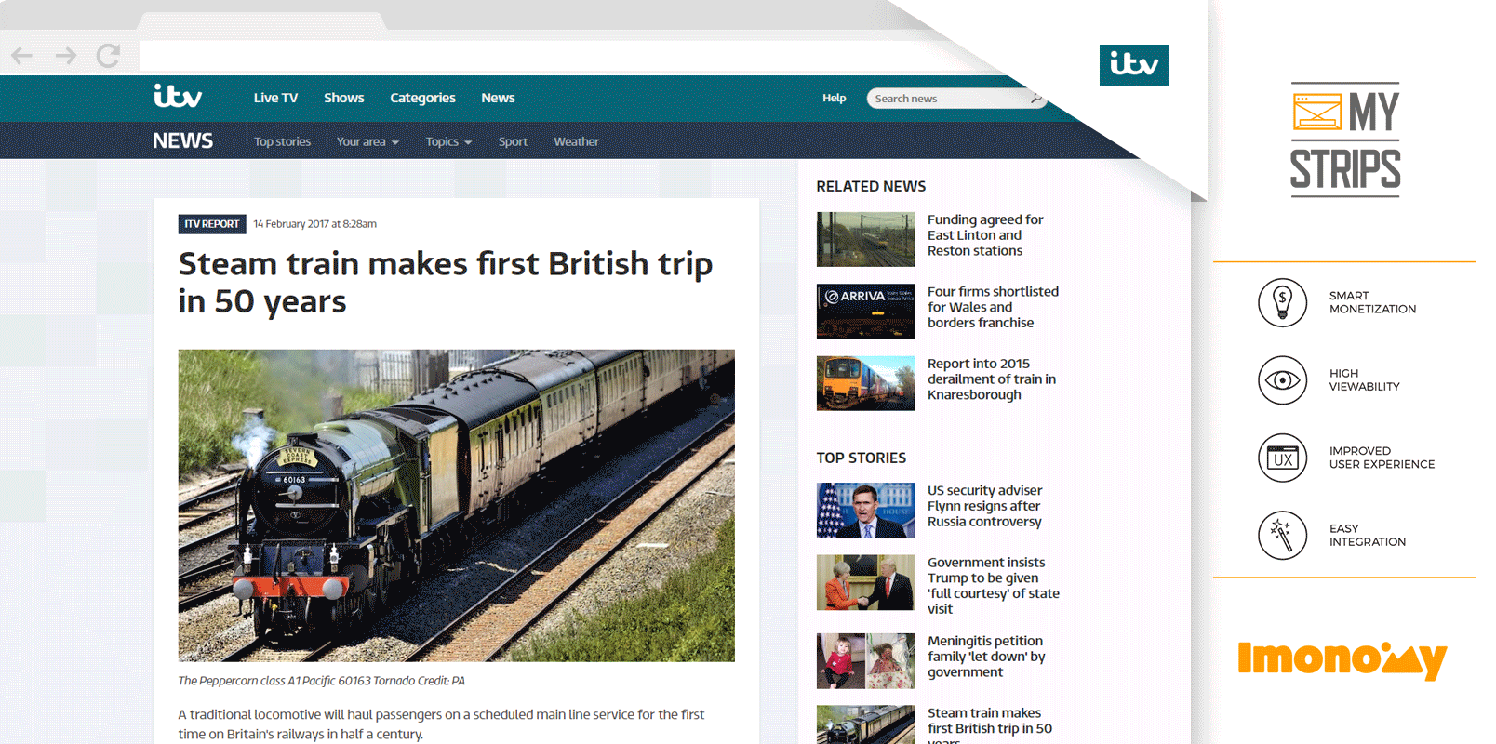Open Funding agreed for East Linton story
Screen dimensions: 1496x744
pyautogui.click(x=985, y=235)
